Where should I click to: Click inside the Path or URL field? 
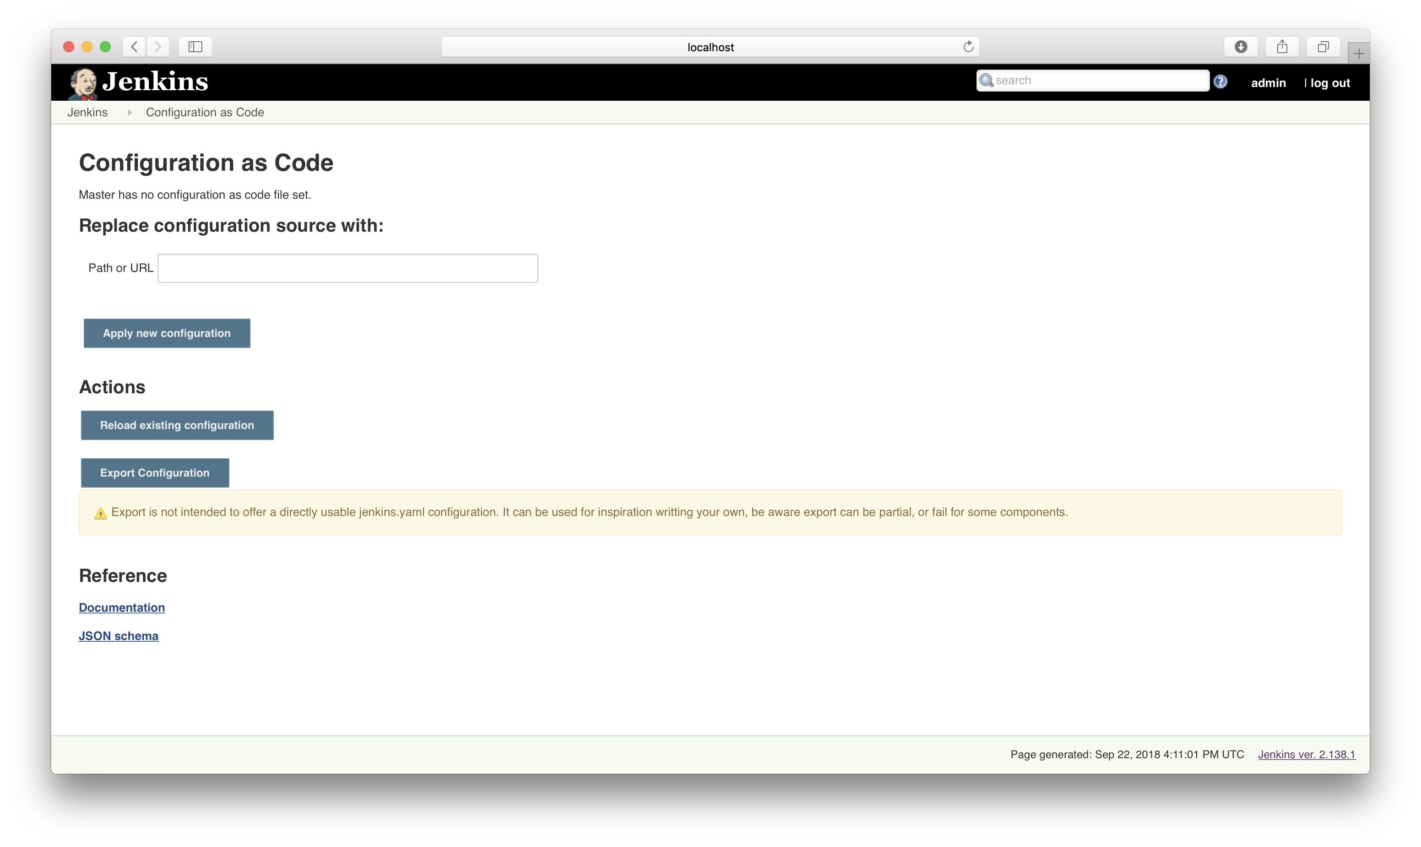click(x=347, y=268)
